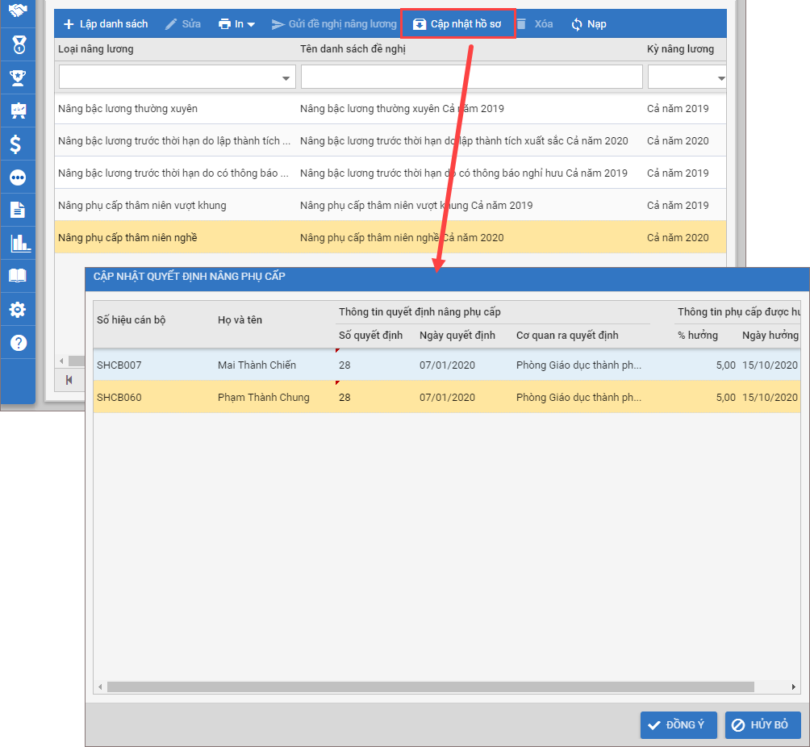Viewport: 810px width, 747px height.
Task: Open the dollar salary section in sidebar
Action: coord(18,144)
